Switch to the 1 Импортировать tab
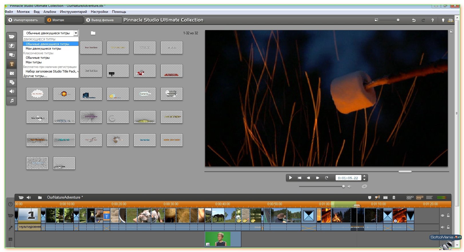Viewport: 464px width, 252px height. click(25, 20)
